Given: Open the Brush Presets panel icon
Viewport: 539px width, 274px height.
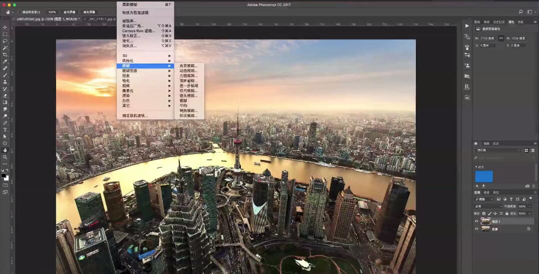Looking at the screenshot, I should pyautogui.click(x=467, y=47).
